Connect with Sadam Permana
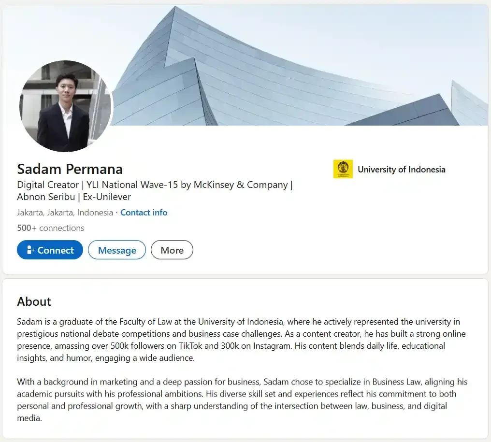 tap(50, 250)
